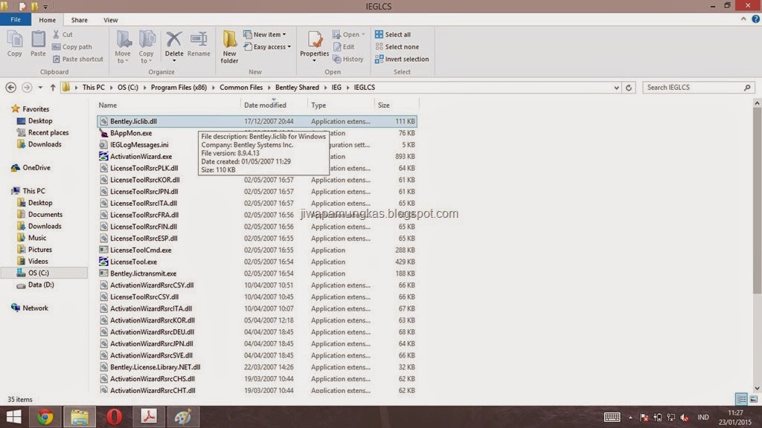Viewport: 762px width, 428px height.
Task: Switch to Large icons view
Action: (754, 399)
